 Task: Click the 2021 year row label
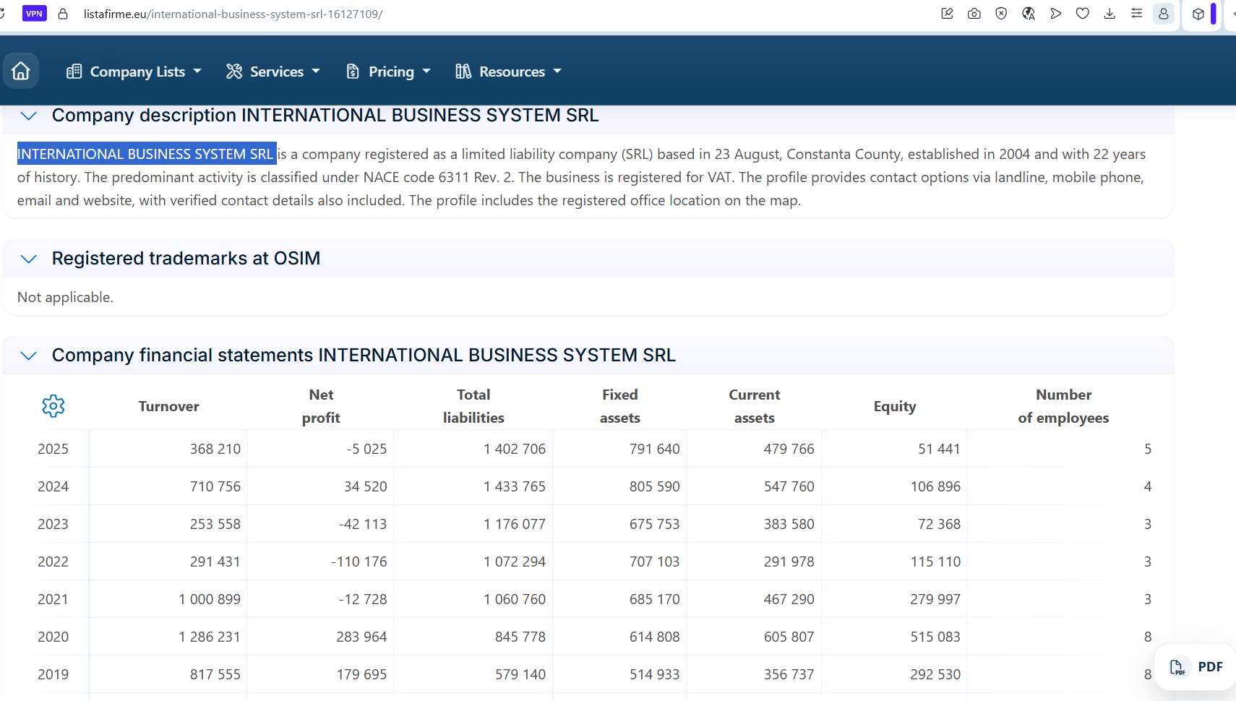pyautogui.click(x=53, y=599)
